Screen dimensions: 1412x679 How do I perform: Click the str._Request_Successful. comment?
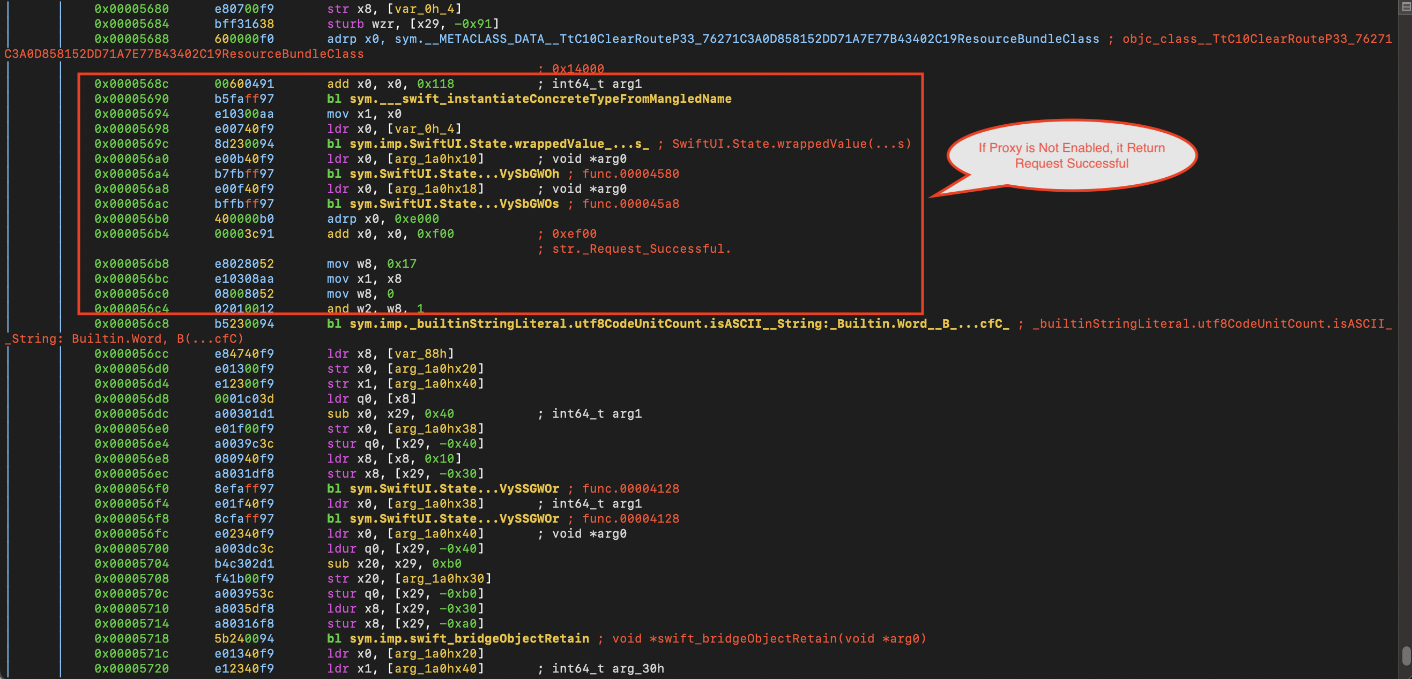pos(641,248)
